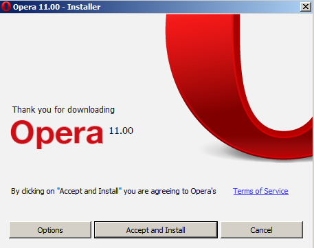Close the Opera installer window
314x248 pixels.
(306, 7)
